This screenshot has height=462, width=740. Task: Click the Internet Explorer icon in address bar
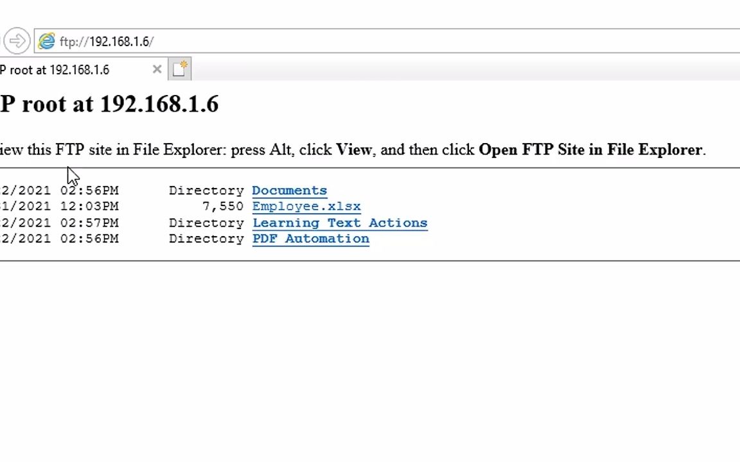(46, 42)
